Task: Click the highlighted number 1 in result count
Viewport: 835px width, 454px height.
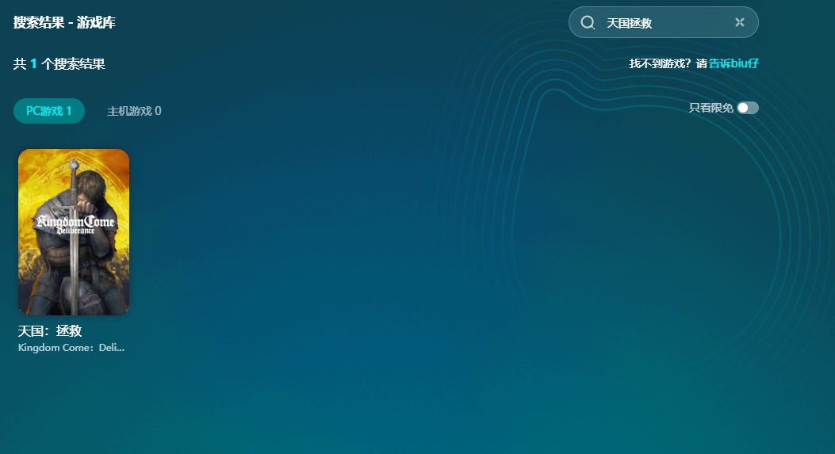Action: pos(34,63)
